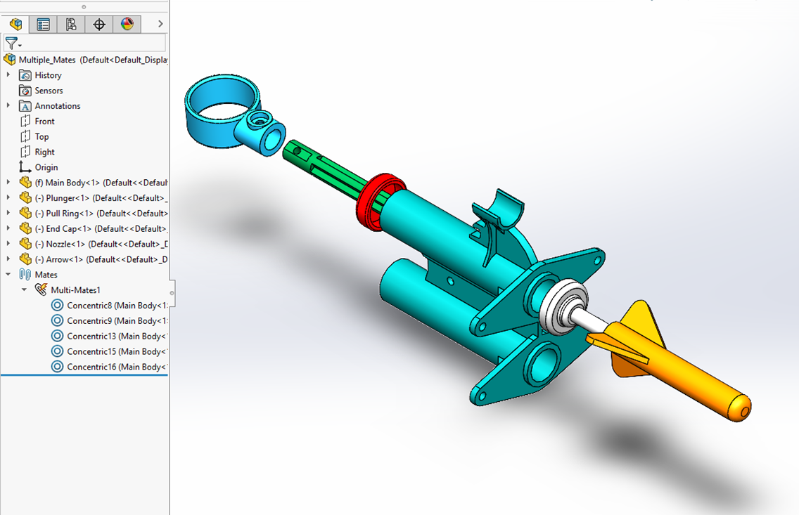
Task: Click the filter funnel icon
Action: (11, 43)
